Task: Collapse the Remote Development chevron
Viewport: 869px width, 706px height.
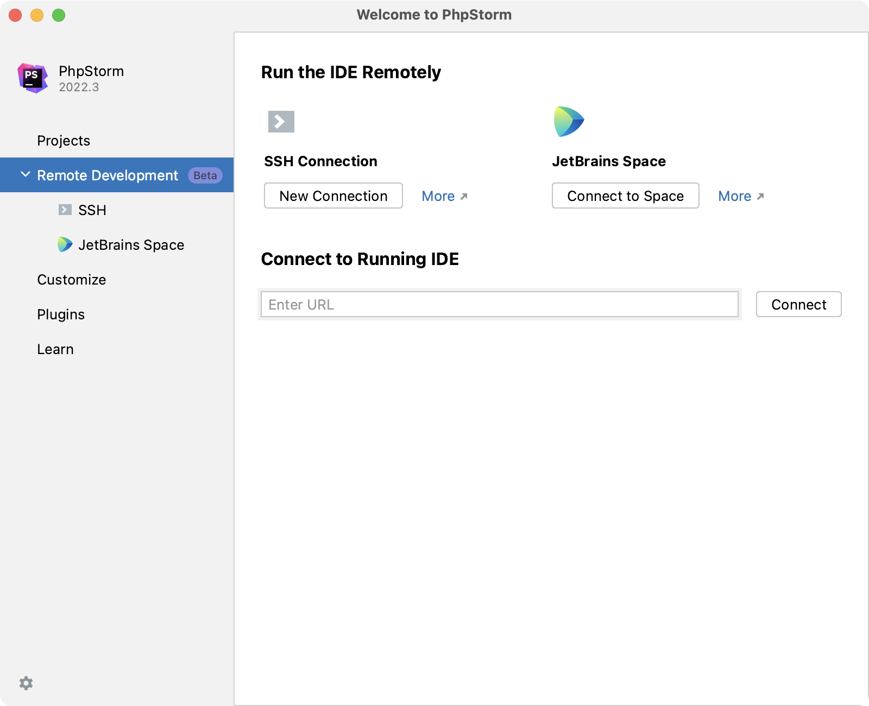Action: (25, 175)
